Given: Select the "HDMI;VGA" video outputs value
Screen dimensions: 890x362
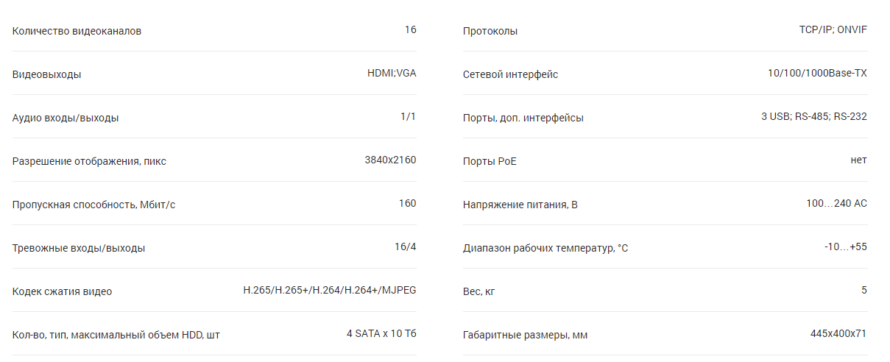Looking at the screenshot, I should 392,73.
